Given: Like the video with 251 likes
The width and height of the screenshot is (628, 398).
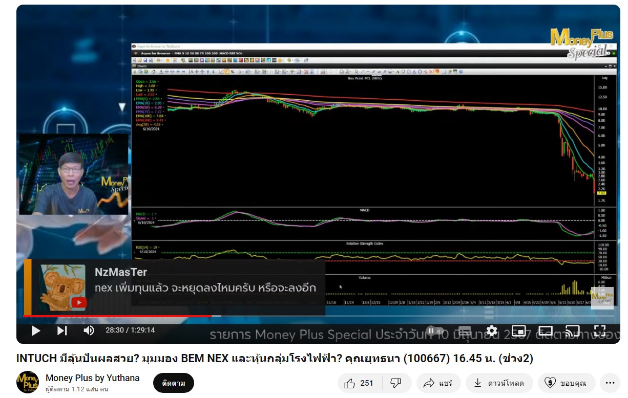Looking at the screenshot, I should (x=359, y=383).
